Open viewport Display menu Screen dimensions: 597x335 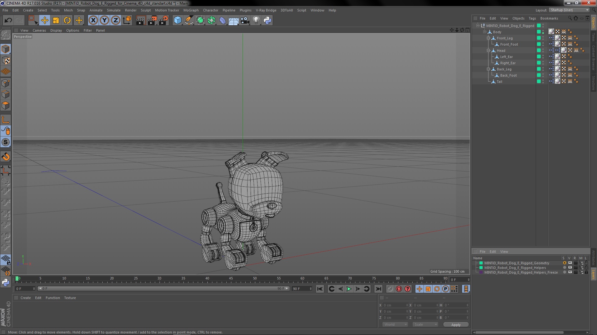coord(56,30)
